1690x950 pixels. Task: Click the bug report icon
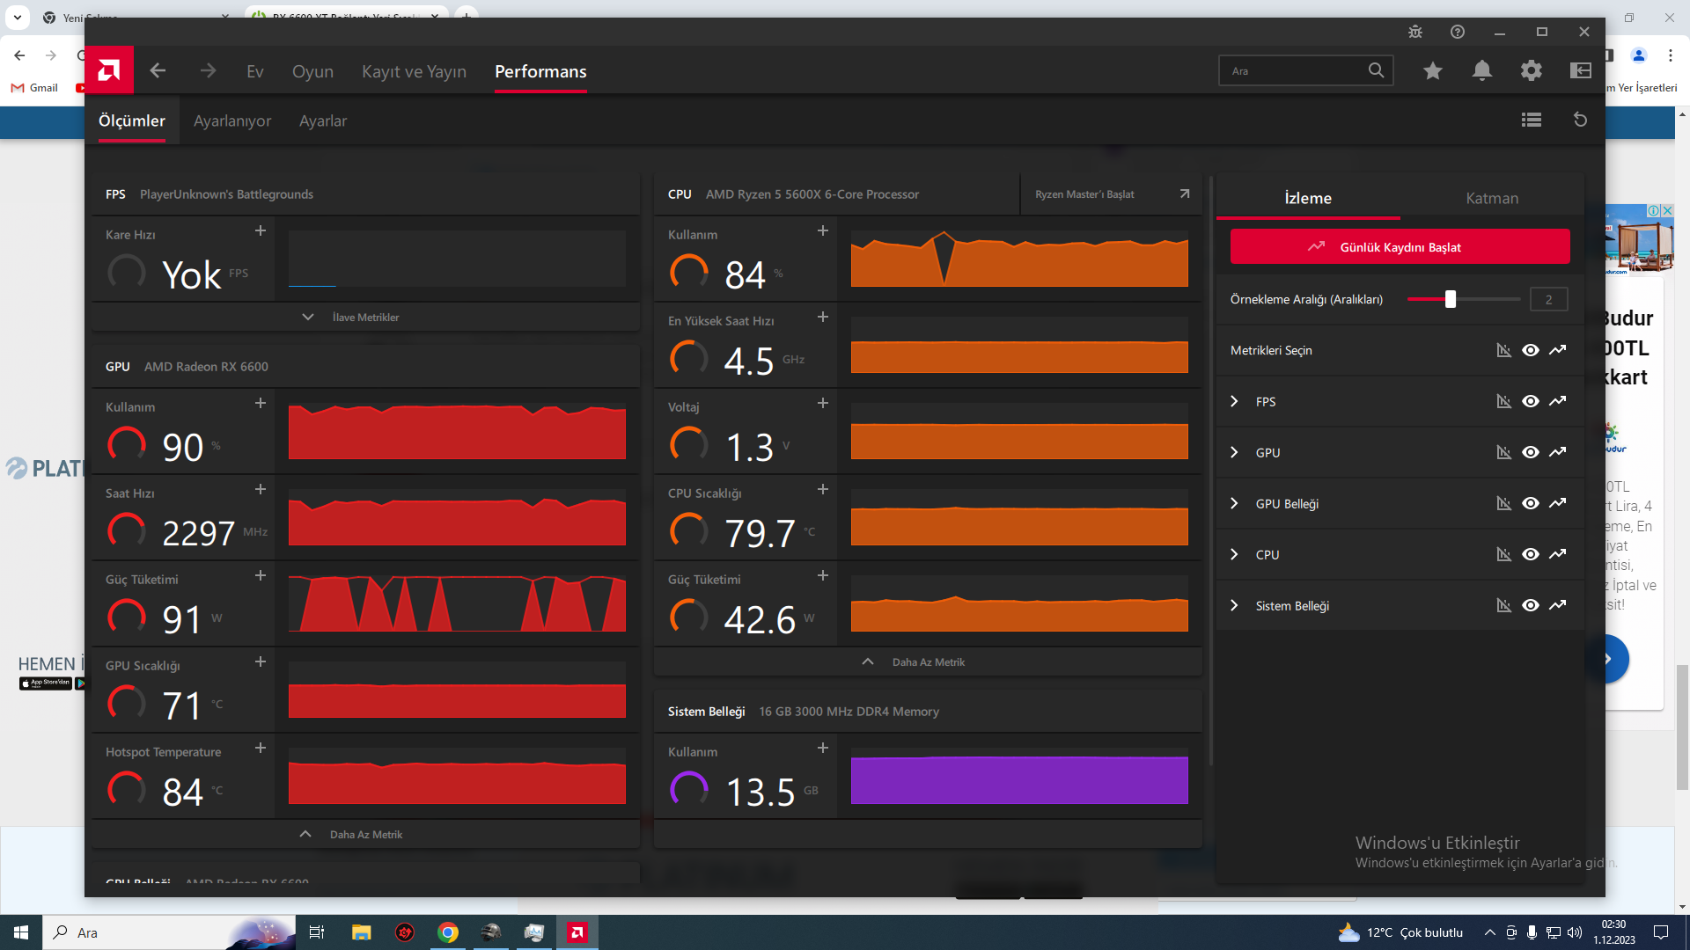click(x=1415, y=32)
